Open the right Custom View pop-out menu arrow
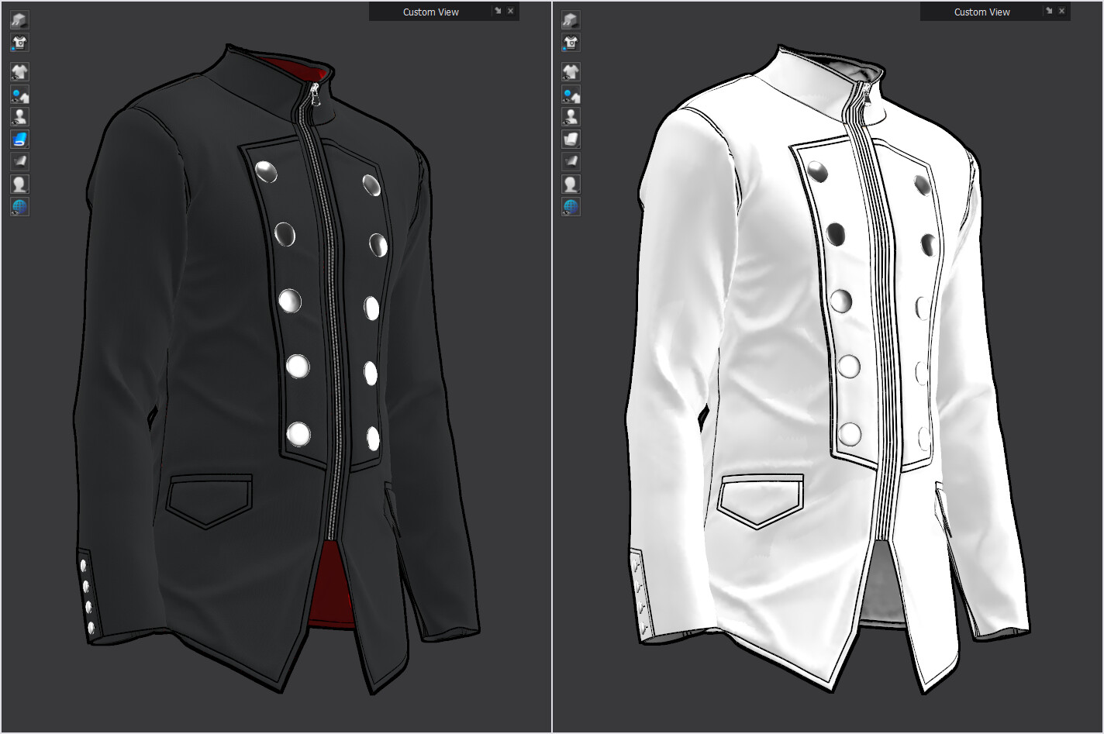The width and height of the screenshot is (1104, 734). (x=1048, y=11)
